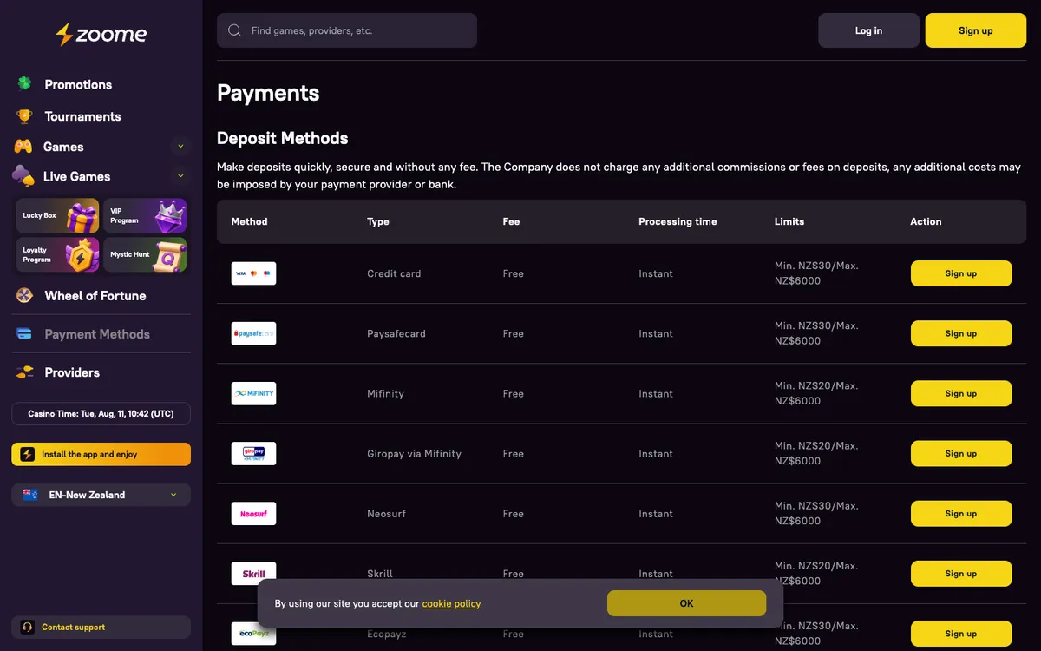Screen dimensions: 1041x651
Task: Sign up in the Mifinity row
Action: [961, 393]
